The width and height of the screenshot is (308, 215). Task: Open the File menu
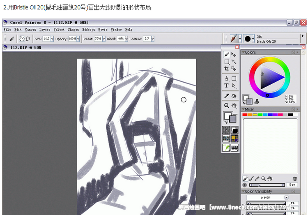pyautogui.click(x=7, y=30)
